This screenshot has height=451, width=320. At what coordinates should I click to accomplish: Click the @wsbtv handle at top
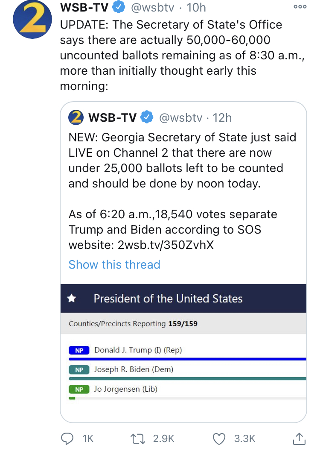pos(152,8)
